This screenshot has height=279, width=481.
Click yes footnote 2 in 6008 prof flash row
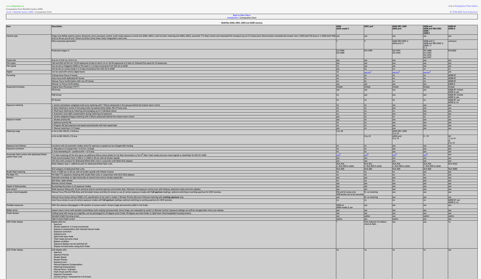(x=425, y=155)
